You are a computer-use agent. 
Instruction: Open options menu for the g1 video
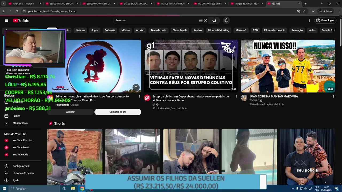[x=236, y=97]
